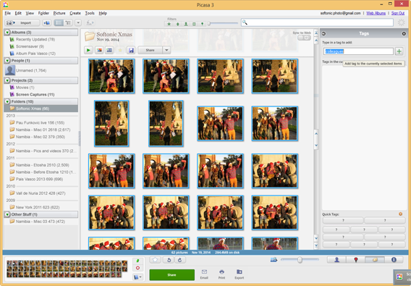Open the Create menu
This screenshot has width=411, height=286.
(x=75, y=13)
